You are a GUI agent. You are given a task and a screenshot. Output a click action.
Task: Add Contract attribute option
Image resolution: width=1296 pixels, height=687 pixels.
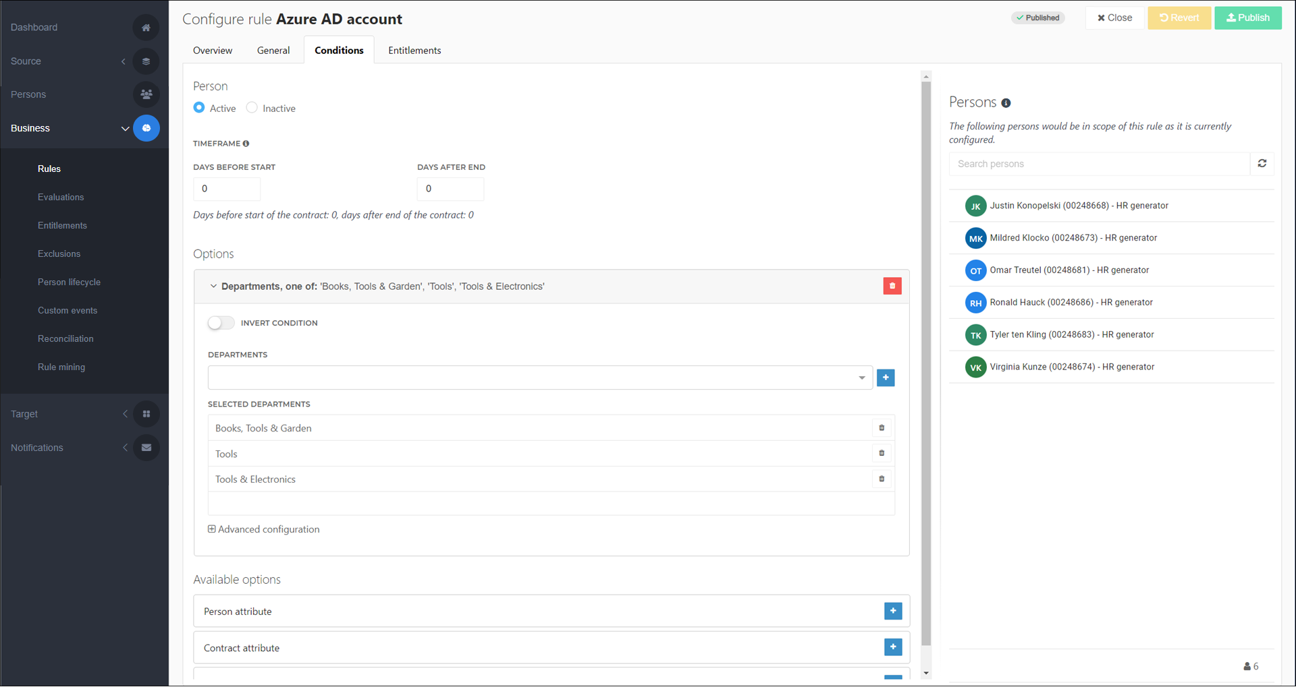[x=893, y=647]
